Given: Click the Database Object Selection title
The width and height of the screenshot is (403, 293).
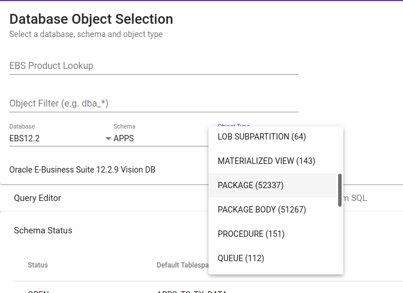Looking at the screenshot, I should click(91, 19).
